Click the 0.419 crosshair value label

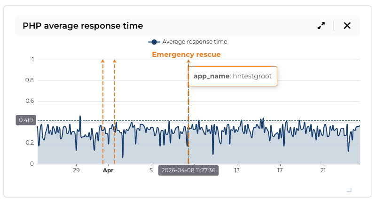[26, 120]
